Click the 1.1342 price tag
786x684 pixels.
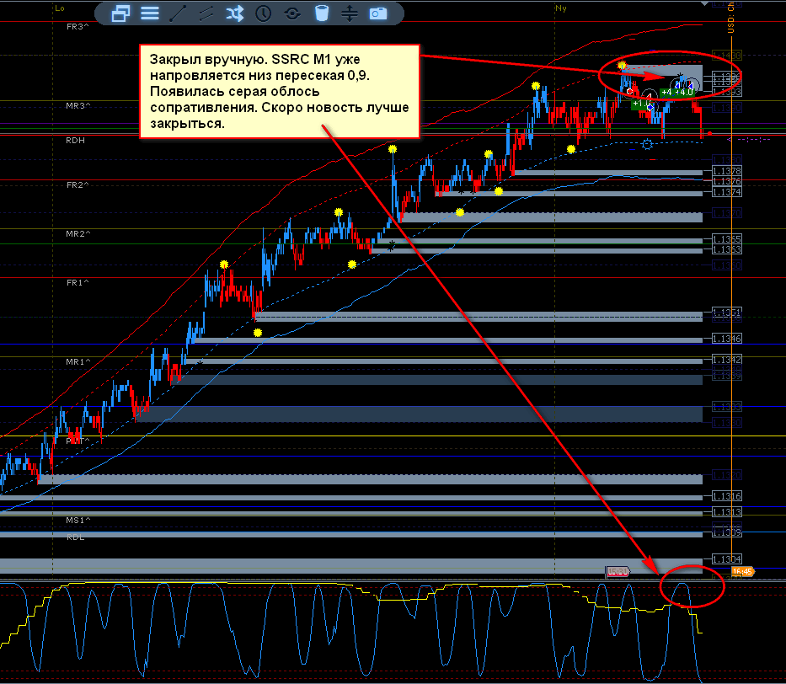726,360
